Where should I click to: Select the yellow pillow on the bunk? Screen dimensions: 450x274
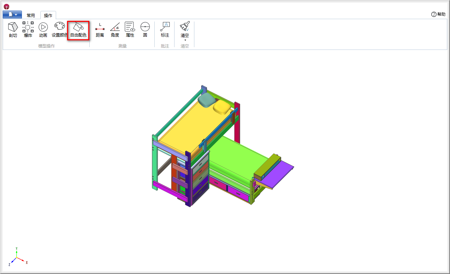222,107
